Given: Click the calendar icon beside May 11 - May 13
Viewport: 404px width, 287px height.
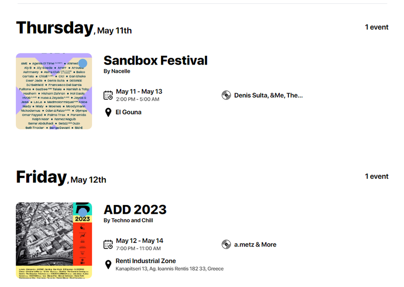Looking at the screenshot, I should (x=108, y=95).
